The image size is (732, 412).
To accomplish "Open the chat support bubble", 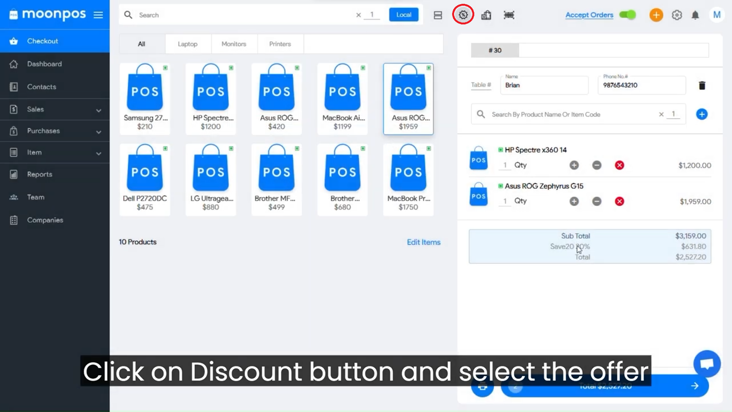I will pyautogui.click(x=707, y=364).
